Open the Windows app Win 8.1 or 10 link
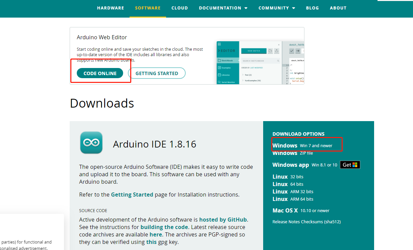 pos(305,165)
